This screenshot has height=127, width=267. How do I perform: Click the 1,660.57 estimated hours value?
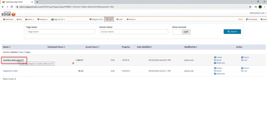79,60
